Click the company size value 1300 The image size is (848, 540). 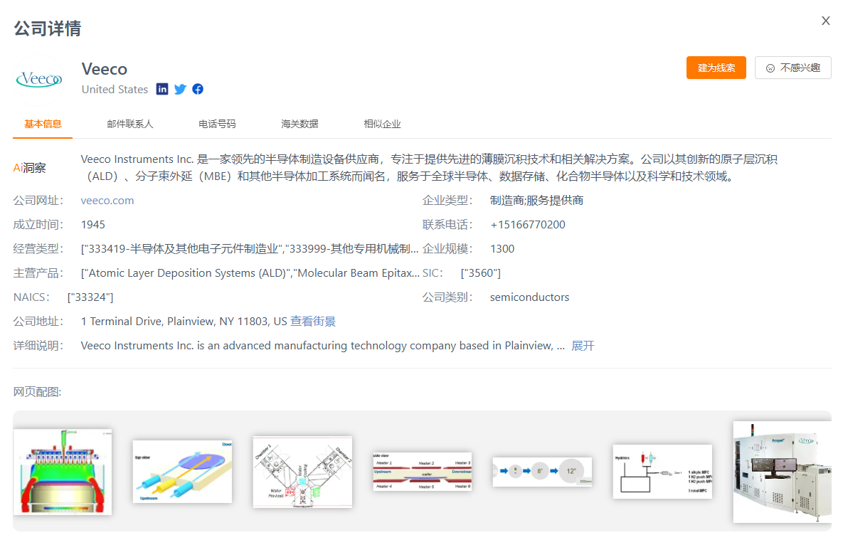click(502, 249)
